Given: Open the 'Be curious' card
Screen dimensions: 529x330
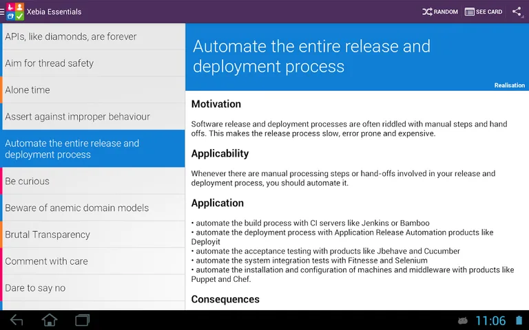Looking at the screenshot, I should coord(93,181).
